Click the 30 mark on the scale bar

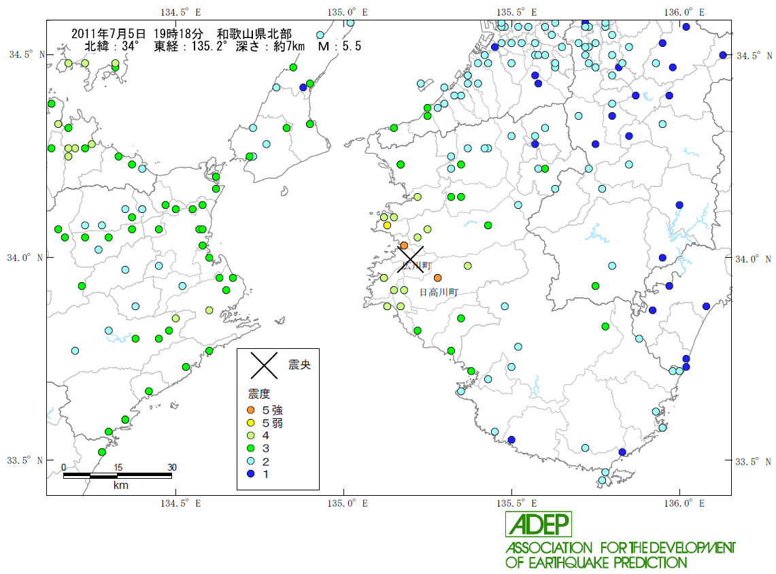[172, 467]
